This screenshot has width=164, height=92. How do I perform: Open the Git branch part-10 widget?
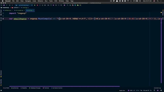pyautogui.click(x=146, y=90)
